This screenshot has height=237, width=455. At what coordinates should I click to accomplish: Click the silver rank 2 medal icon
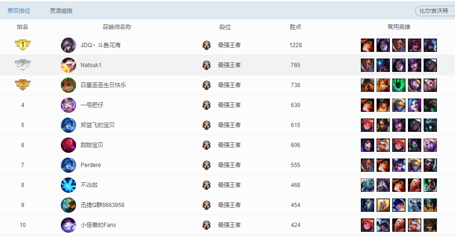22,65
